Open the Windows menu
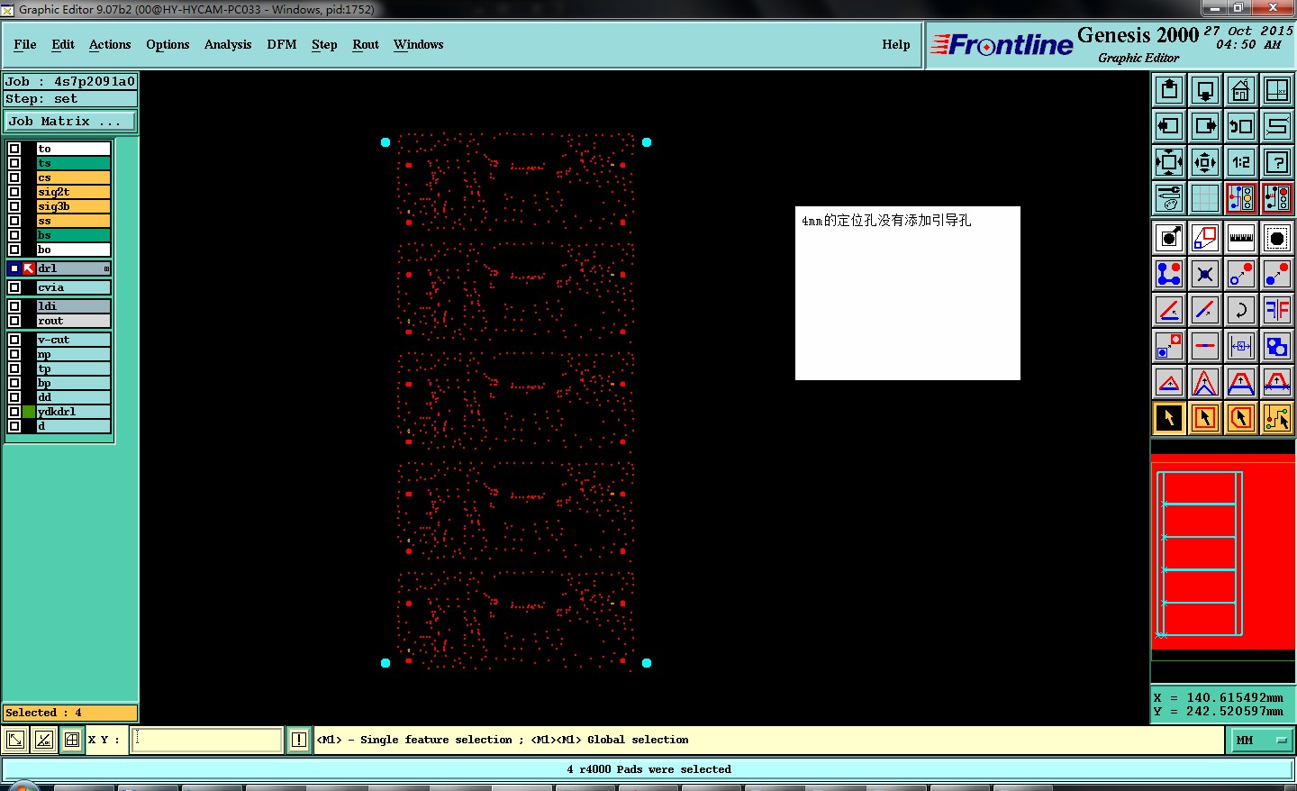Viewport: 1297px width, 791px height. (418, 44)
